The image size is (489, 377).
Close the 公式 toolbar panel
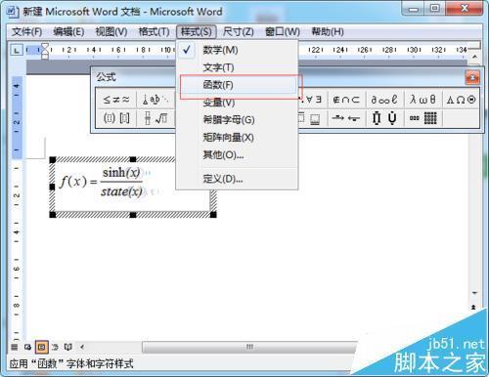coord(472,77)
